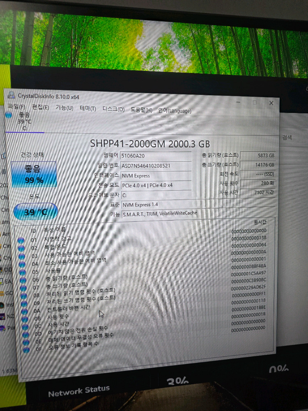This screenshot has width=308, height=411.
Task: Click blue orb beside 컨트롤러 바쁜 시간
Action: [x=25, y=311]
